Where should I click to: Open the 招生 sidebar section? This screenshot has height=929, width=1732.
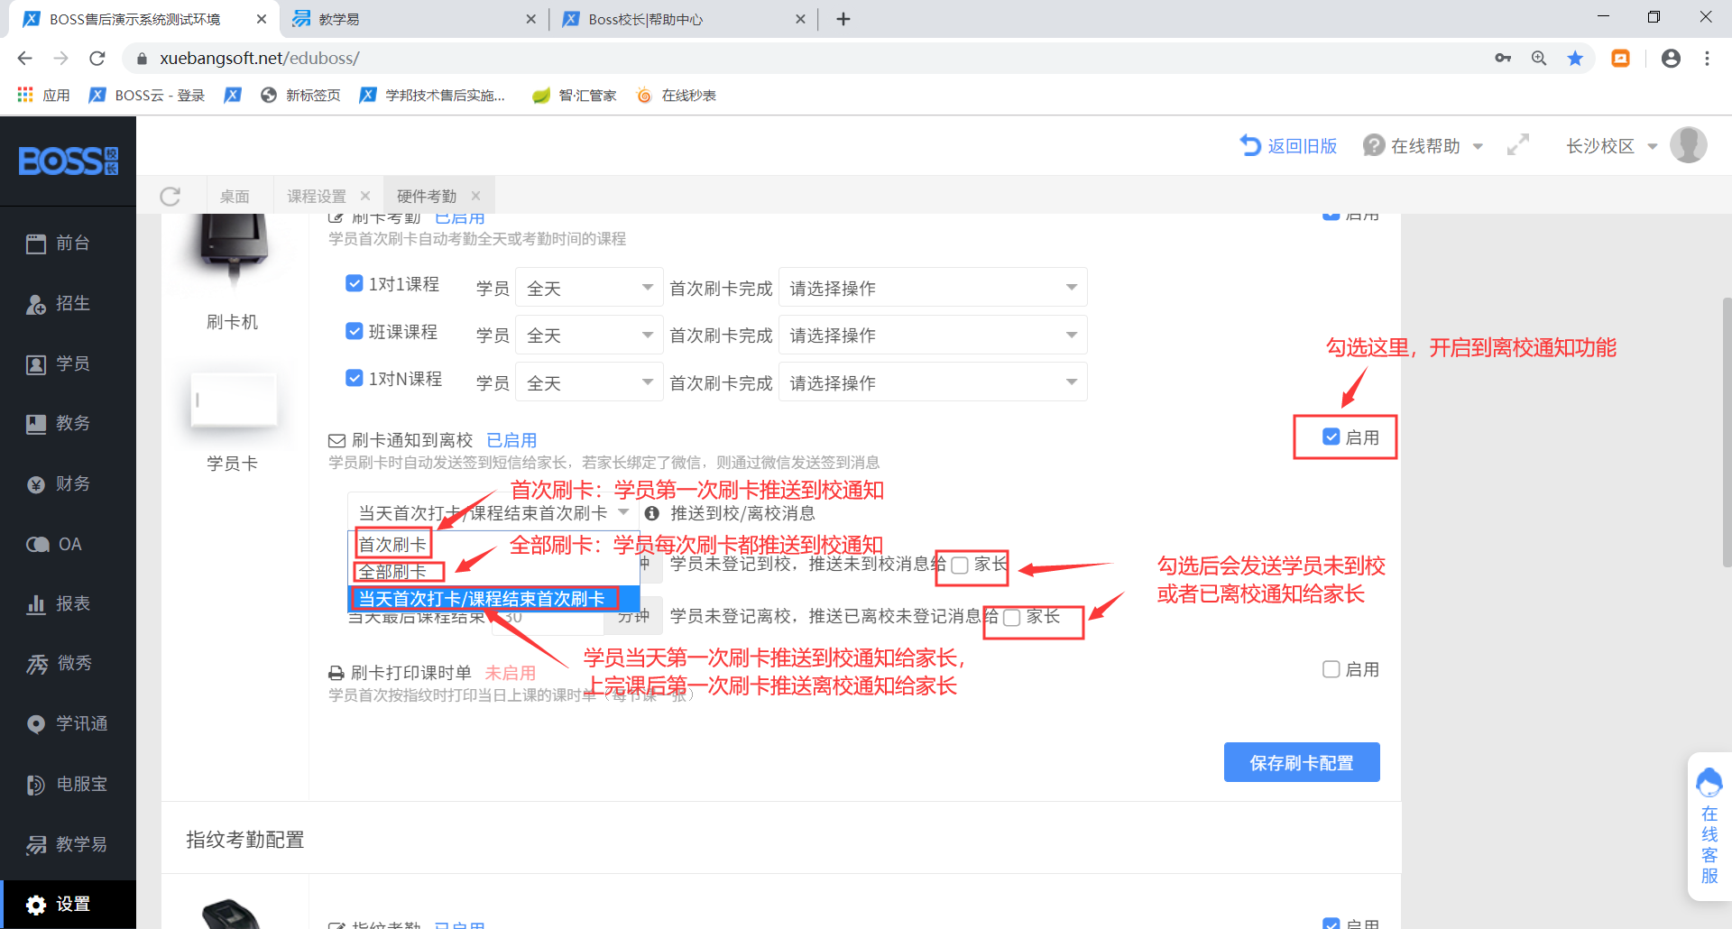tap(36, 304)
